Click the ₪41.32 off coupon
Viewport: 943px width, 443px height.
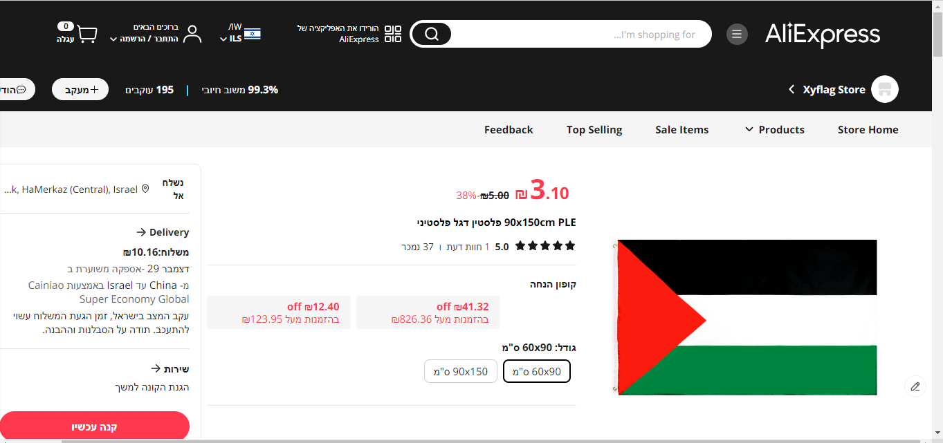(x=428, y=312)
